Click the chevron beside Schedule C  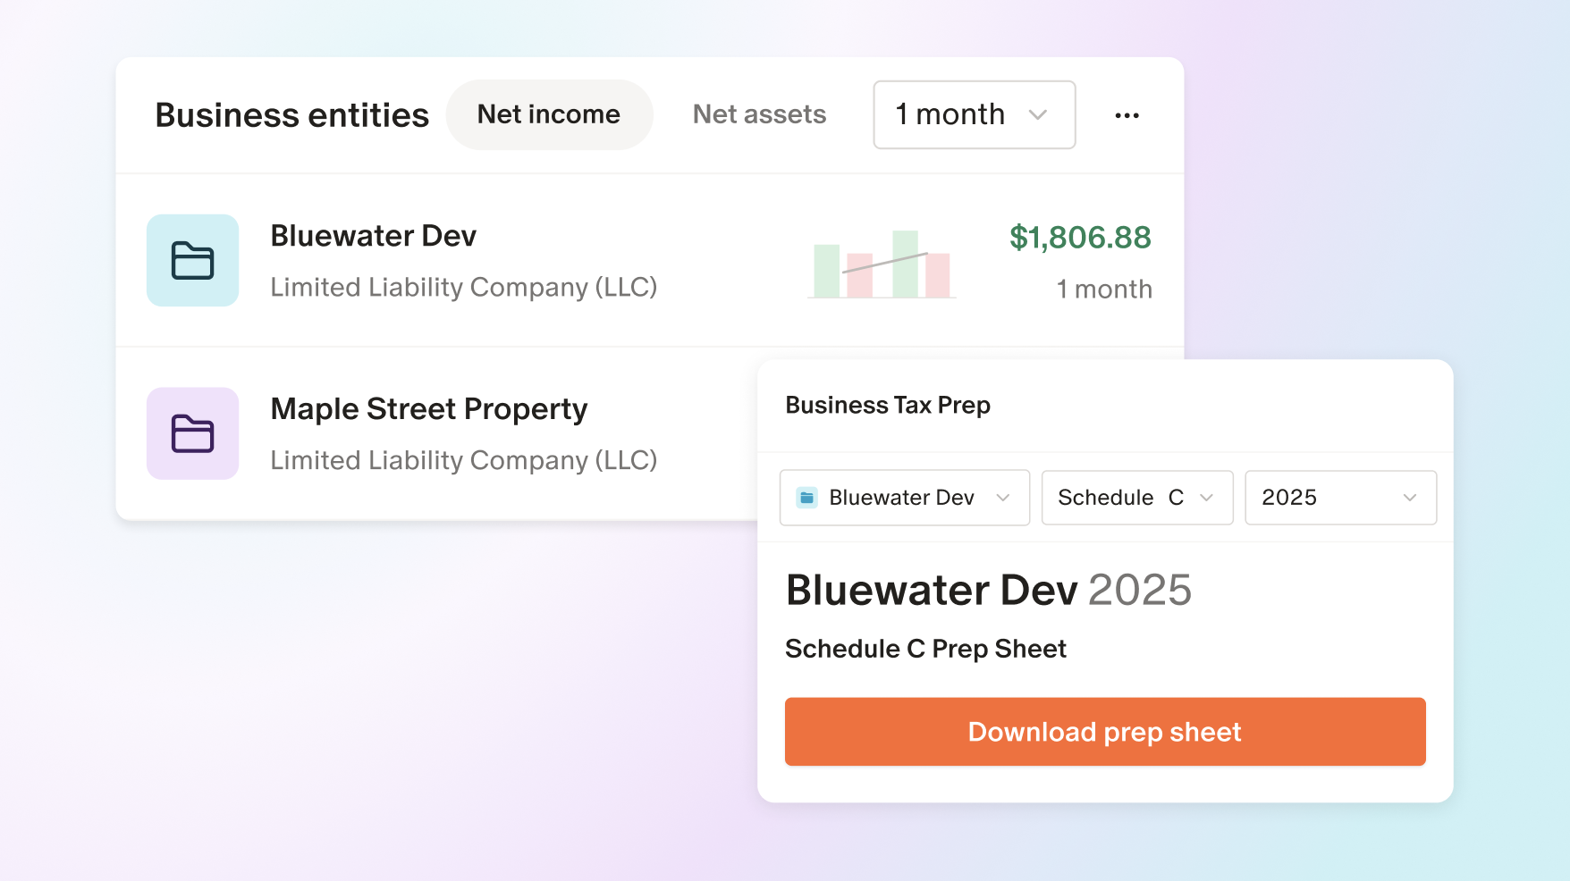1206,498
